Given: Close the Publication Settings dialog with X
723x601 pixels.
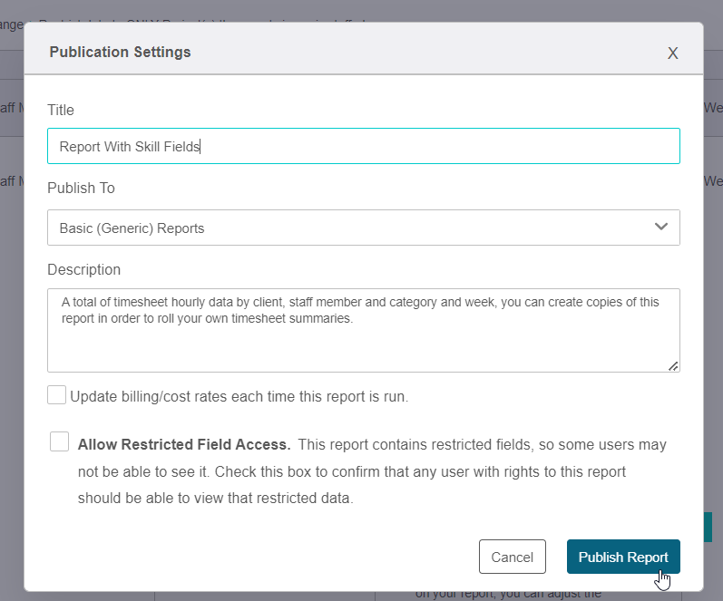Looking at the screenshot, I should 672,53.
